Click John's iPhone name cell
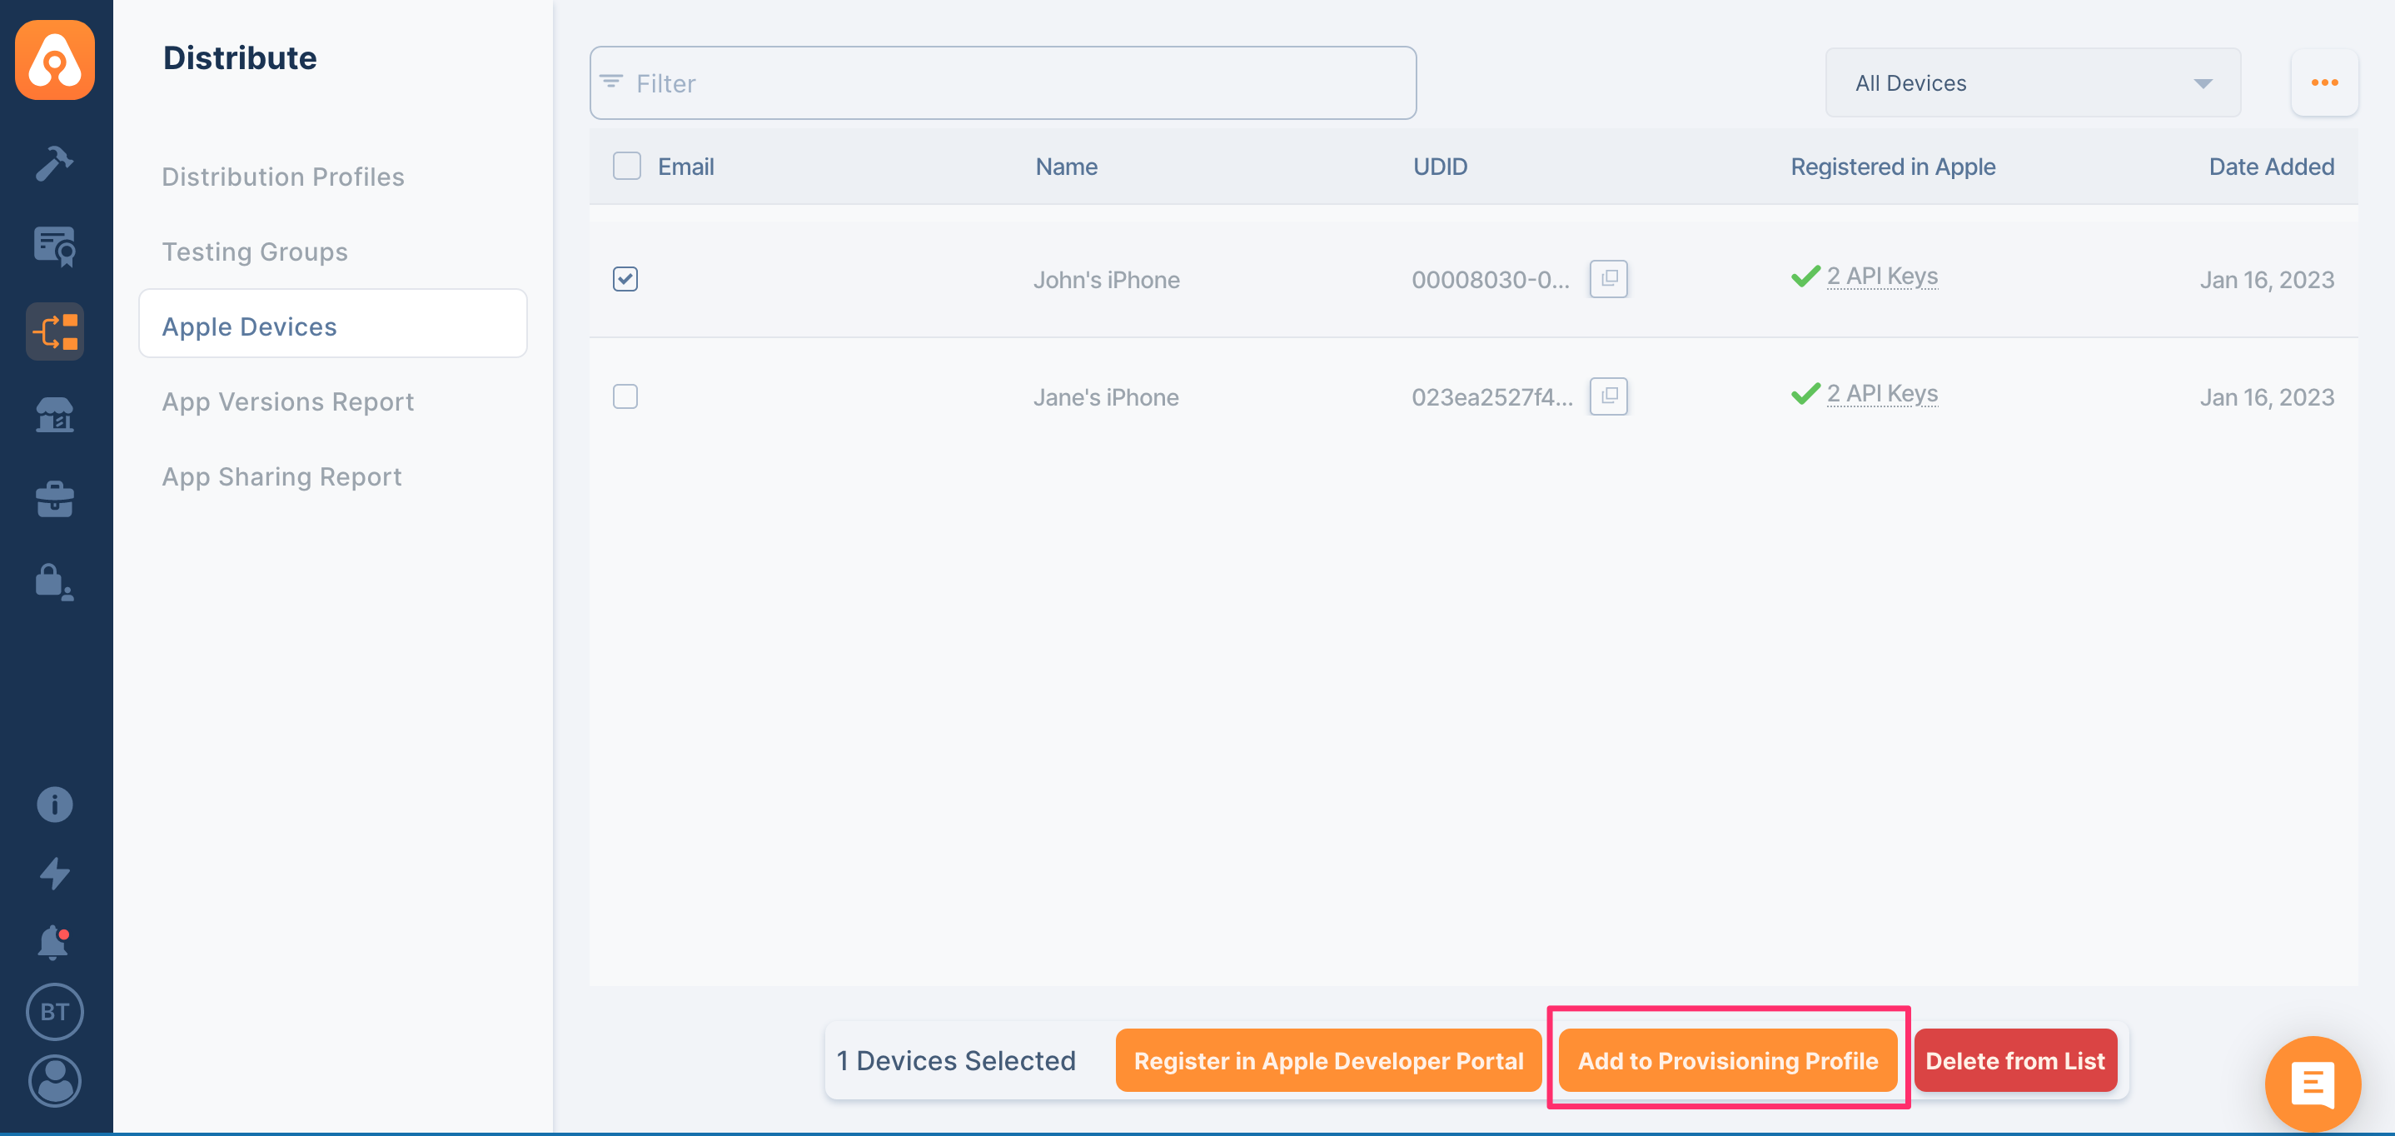This screenshot has width=2395, height=1136. [x=1107, y=279]
